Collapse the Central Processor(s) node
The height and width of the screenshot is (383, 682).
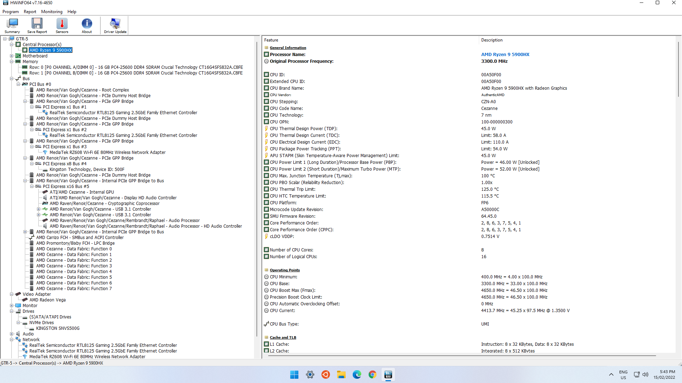click(x=12, y=45)
